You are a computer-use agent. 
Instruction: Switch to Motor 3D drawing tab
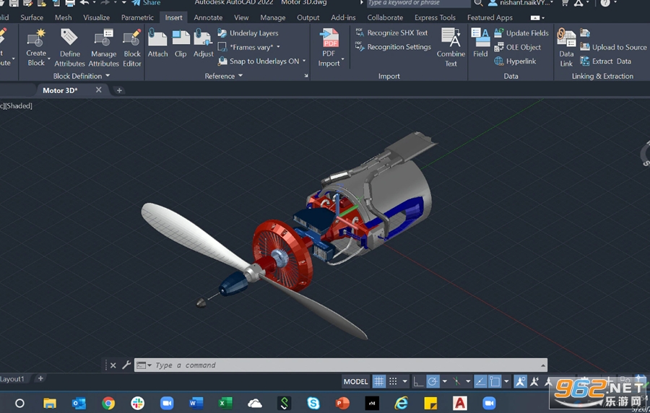point(60,90)
